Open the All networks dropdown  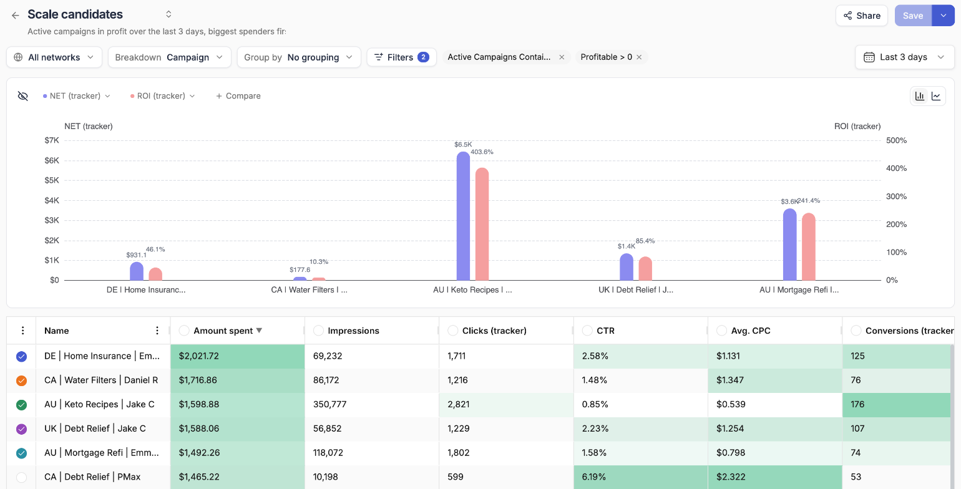click(54, 57)
